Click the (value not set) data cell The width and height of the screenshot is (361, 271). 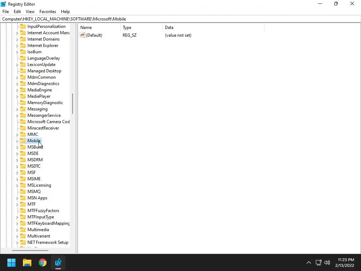coord(178,35)
